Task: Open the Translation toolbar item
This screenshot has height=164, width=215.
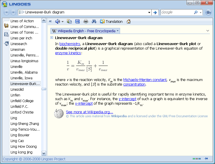Action: pyautogui.click(x=111, y=21)
